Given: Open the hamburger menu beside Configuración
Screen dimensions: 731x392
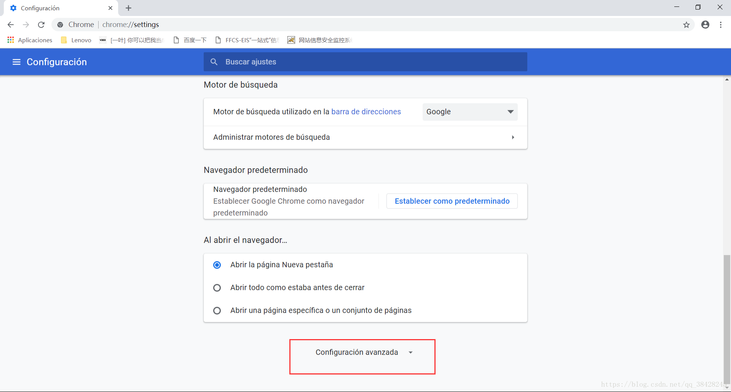Looking at the screenshot, I should point(16,62).
